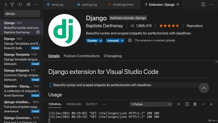Open Disable dropdown arrow
Viewport: 218px width, 123px height.
pos(101,41)
